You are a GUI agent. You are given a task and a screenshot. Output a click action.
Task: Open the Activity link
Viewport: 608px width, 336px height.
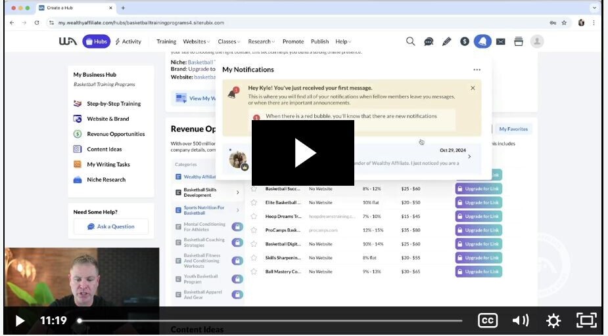pyautogui.click(x=128, y=41)
